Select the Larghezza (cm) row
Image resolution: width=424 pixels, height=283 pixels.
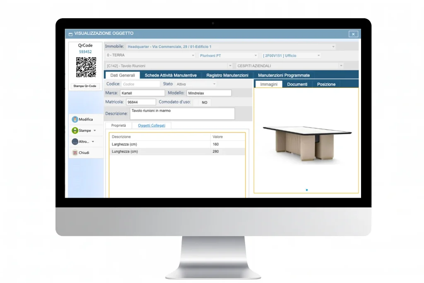pyautogui.click(x=177, y=144)
